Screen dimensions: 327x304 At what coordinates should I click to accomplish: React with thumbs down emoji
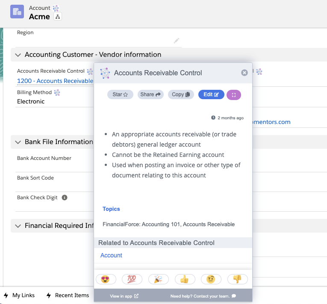tap(238, 279)
